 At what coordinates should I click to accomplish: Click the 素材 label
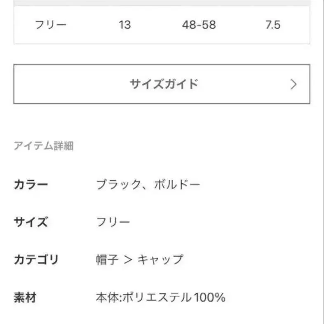[26, 297]
